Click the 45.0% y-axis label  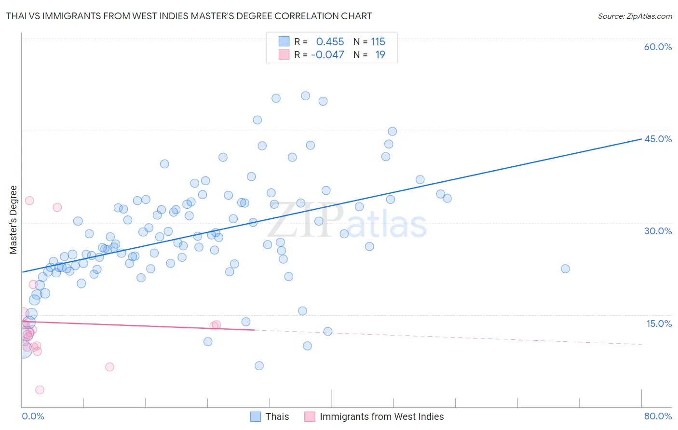(x=658, y=139)
